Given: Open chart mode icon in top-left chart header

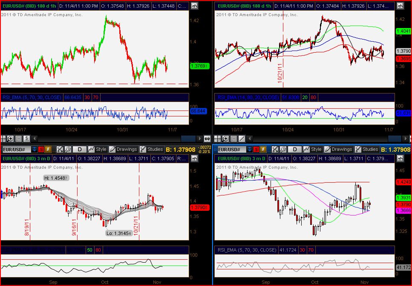Looking at the screenshot, I should [194, 6].
